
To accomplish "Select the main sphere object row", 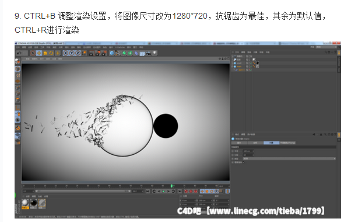I will (239, 67).
